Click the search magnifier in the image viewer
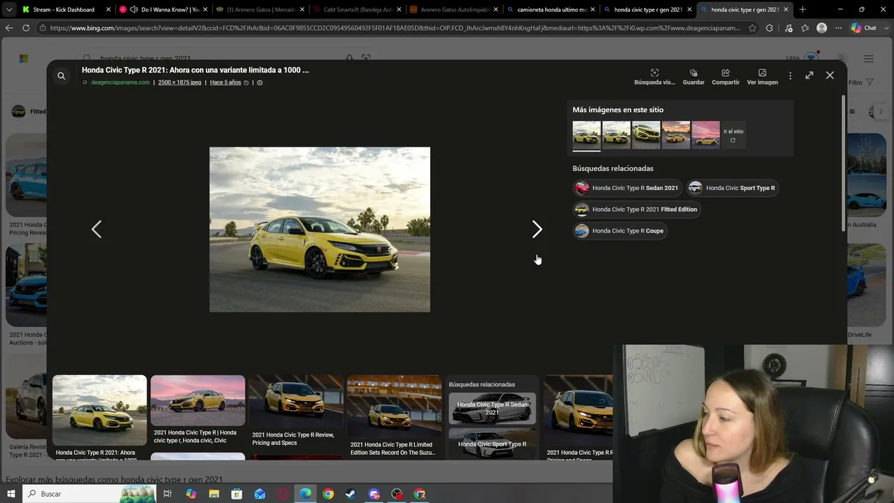The width and height of the screenshot is (894, 503). point(61,76)
